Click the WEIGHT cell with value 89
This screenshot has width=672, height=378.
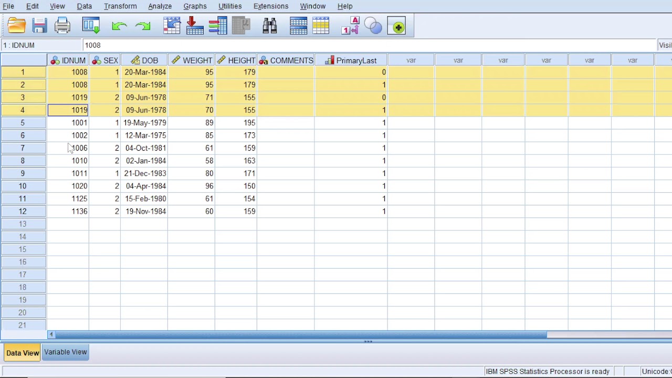click(192, 122)
